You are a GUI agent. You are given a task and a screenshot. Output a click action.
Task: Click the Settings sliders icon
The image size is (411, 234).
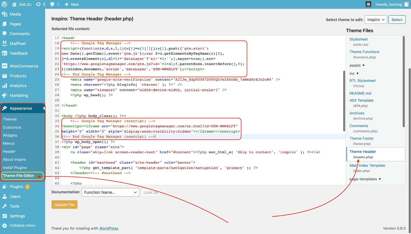4,216
